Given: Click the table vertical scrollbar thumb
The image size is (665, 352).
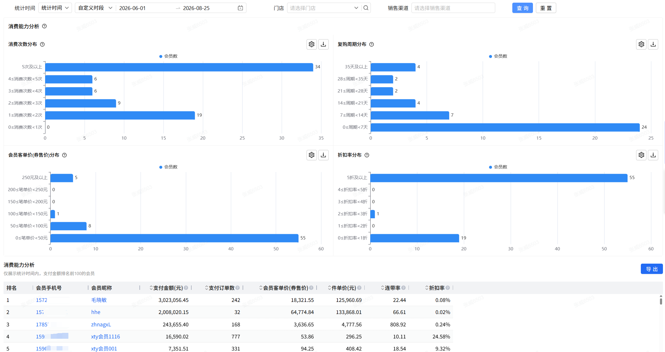Looking at the screenshot, I should click(661, 301).
